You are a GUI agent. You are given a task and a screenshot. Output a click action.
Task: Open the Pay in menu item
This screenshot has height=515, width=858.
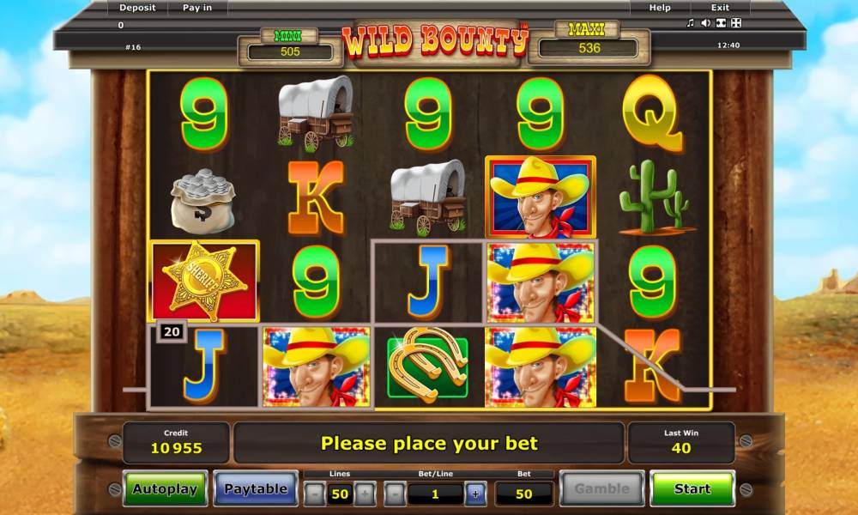[197, 8]
